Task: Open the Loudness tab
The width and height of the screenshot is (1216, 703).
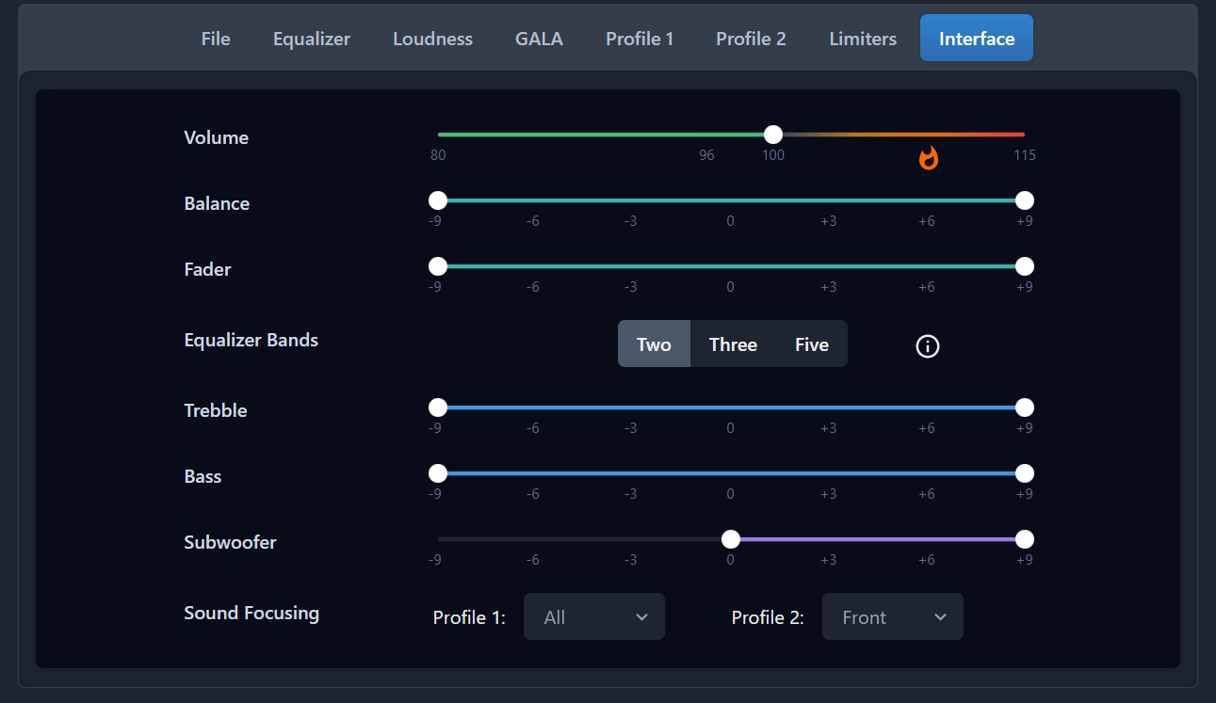Action: click(x=432, y=39)
